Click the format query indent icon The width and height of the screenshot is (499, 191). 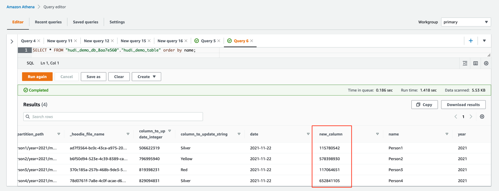465,63
